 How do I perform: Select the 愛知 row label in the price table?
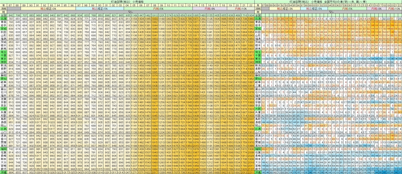tap(3, 79)
